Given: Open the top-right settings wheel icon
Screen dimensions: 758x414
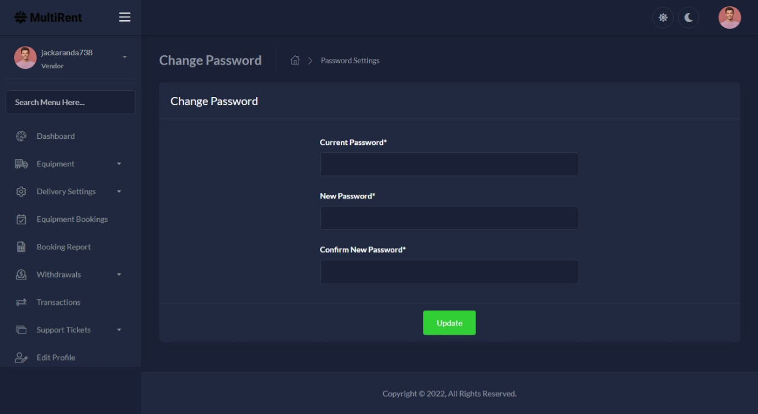Looking at the screenshot, I should tap(663, 18).
